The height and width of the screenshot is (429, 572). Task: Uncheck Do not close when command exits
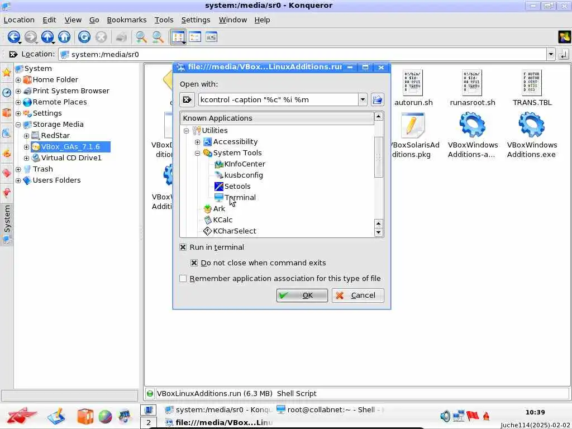click(x=194, y=263)
